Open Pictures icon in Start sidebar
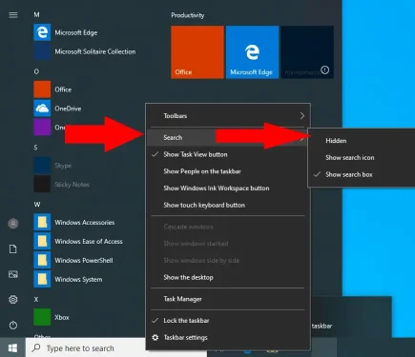Image resolution: width=415 pixels, height=357 pixels. 13,274
